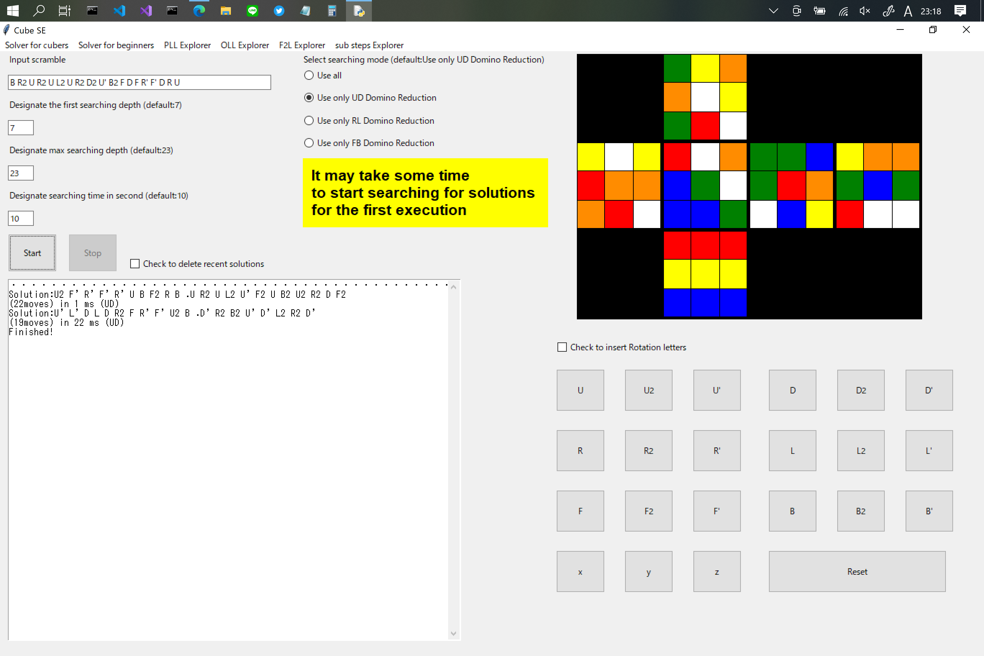Open the PLL Explorer
984x656 pixels.
point(187,45)
